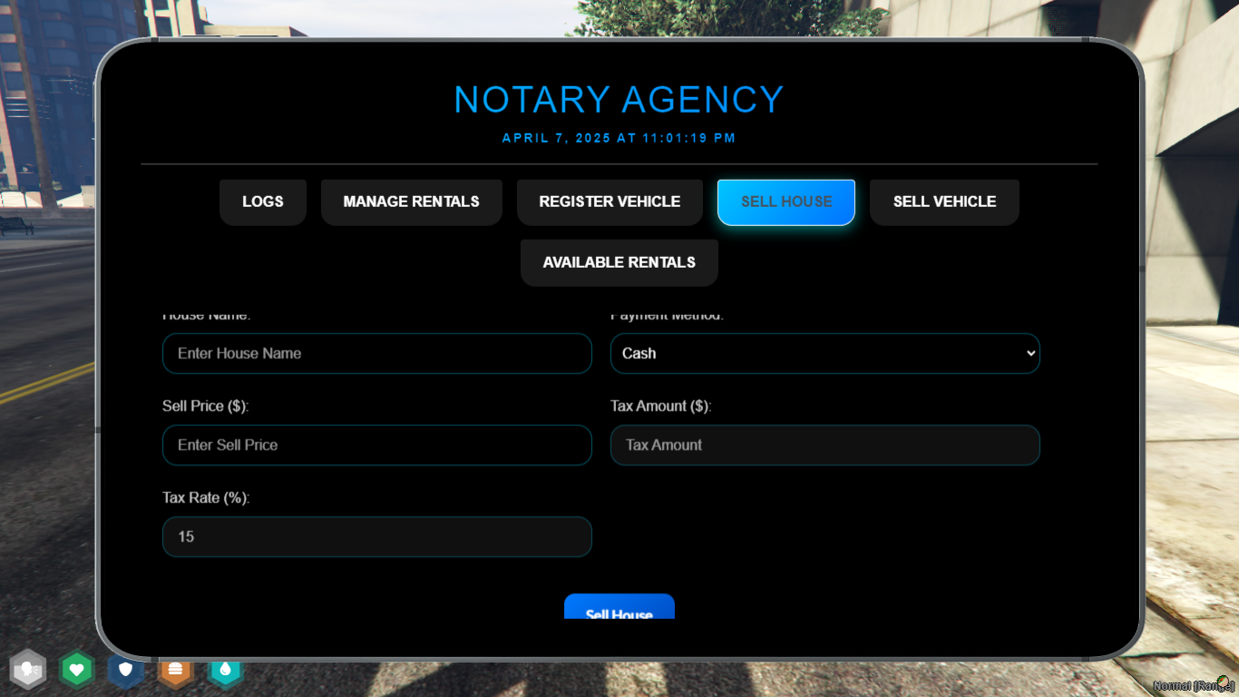1239x697 pixels.
Task: Focus the Enter Sell Price field
Action: click(377, 445)
